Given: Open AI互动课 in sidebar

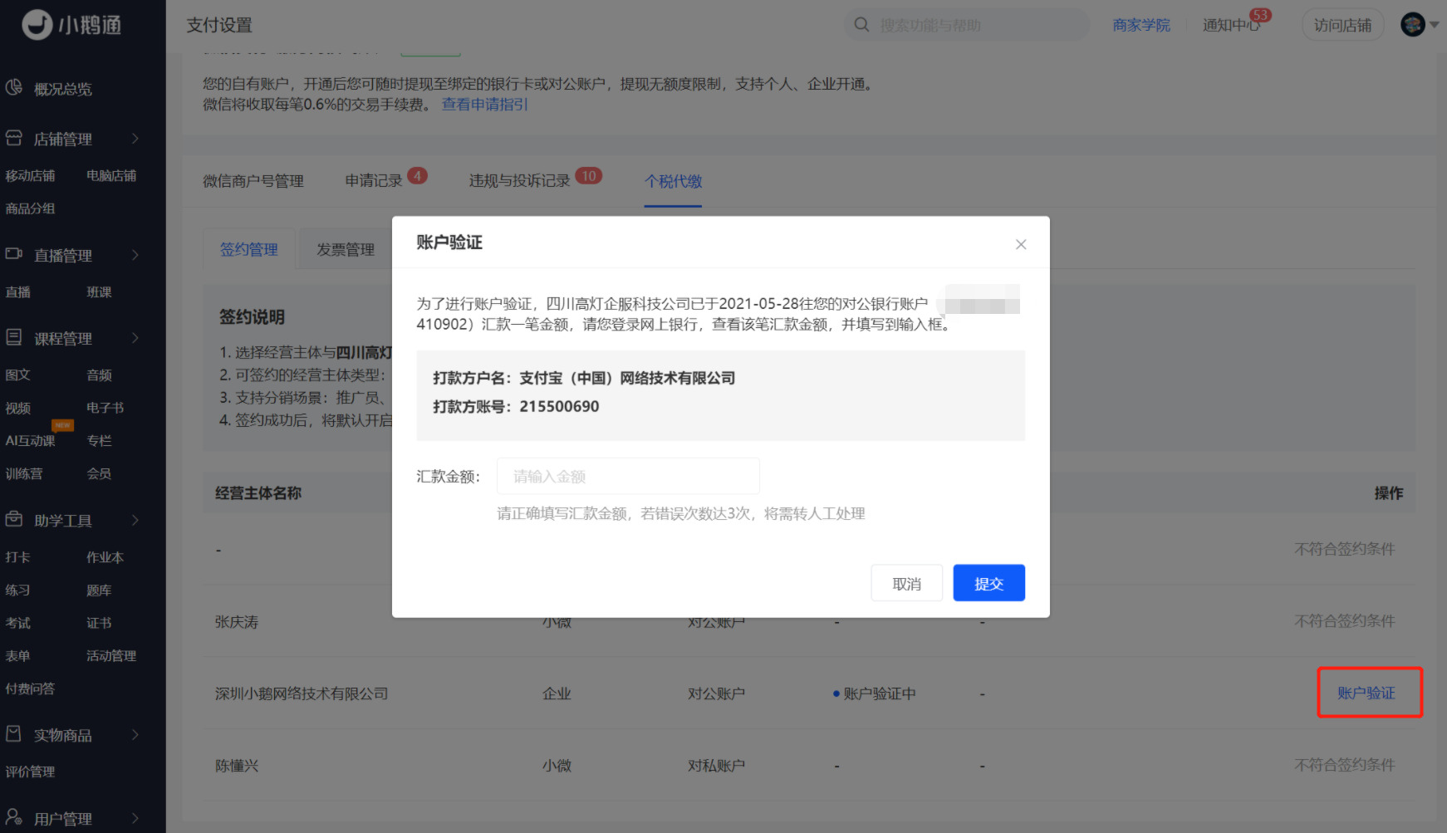Looking at the screenshot, I should point(30,441).
